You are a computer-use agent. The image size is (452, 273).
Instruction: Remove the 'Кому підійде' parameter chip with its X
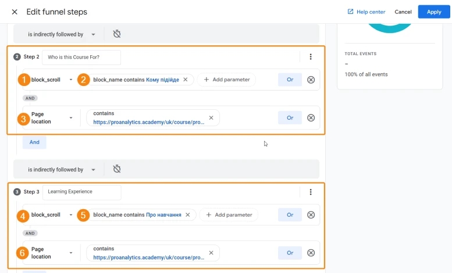tap(186, 80)
